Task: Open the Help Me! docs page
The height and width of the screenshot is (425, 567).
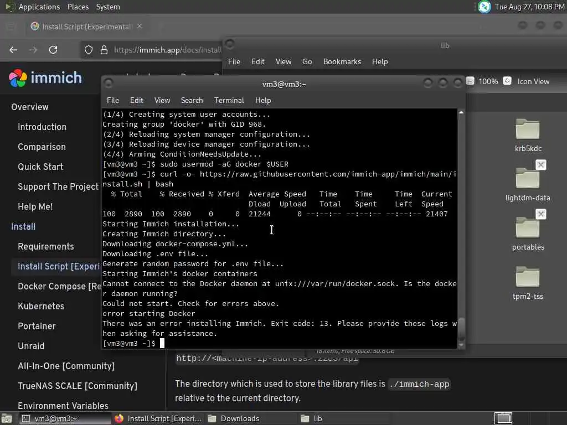Action: [x=35, y=206]
